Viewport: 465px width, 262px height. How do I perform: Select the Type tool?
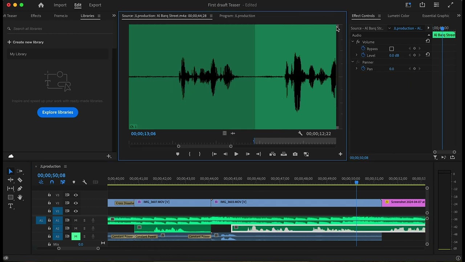[11, 206]
